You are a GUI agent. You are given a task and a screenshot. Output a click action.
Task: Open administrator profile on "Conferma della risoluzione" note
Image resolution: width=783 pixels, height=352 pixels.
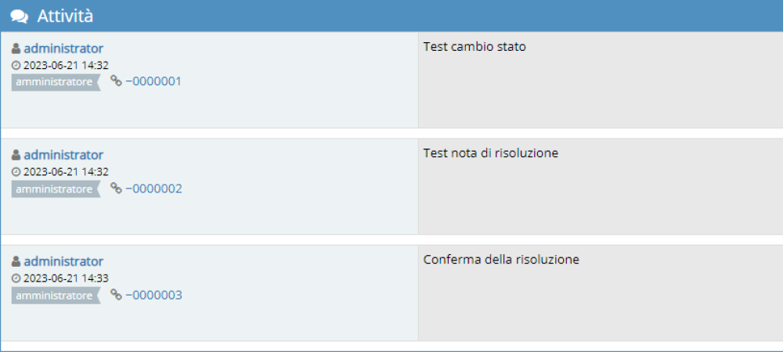[63, 261]
